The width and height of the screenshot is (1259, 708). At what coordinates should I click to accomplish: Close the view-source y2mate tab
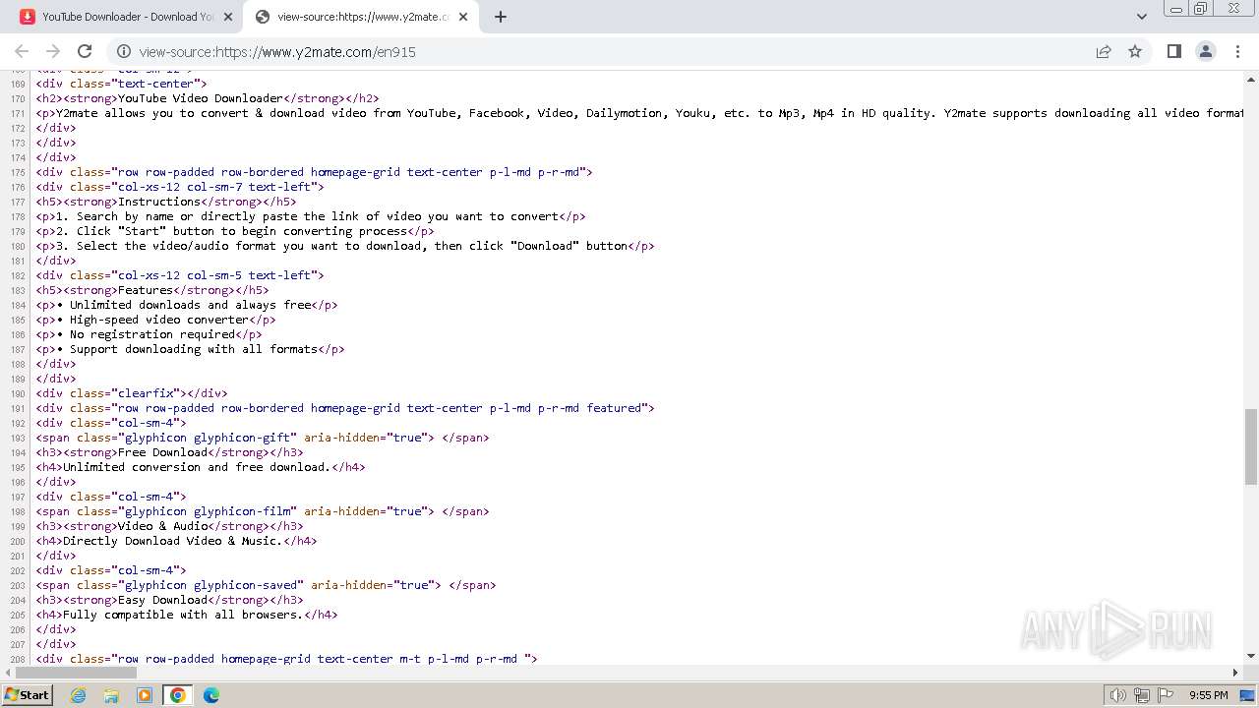point(465,17)
